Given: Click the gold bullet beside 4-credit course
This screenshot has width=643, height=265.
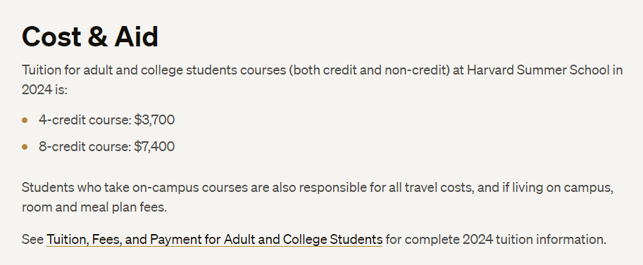Looking at the screenshot, I should (25, 120).
